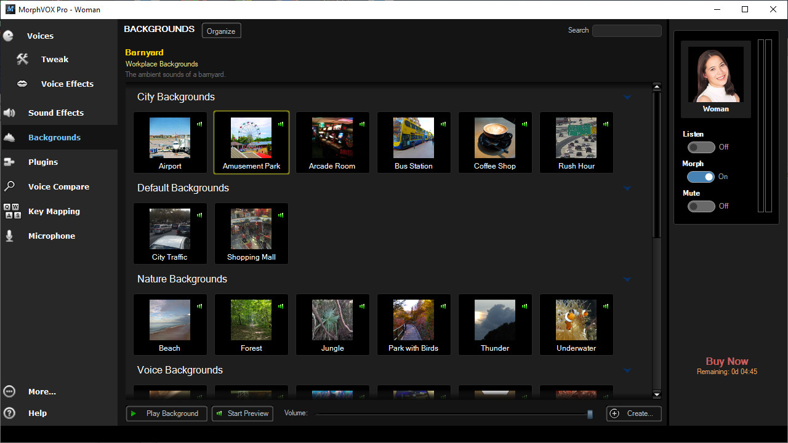Click the Tweak tools icon
Screen dimensions: 788x443
(x=22, y=59)
